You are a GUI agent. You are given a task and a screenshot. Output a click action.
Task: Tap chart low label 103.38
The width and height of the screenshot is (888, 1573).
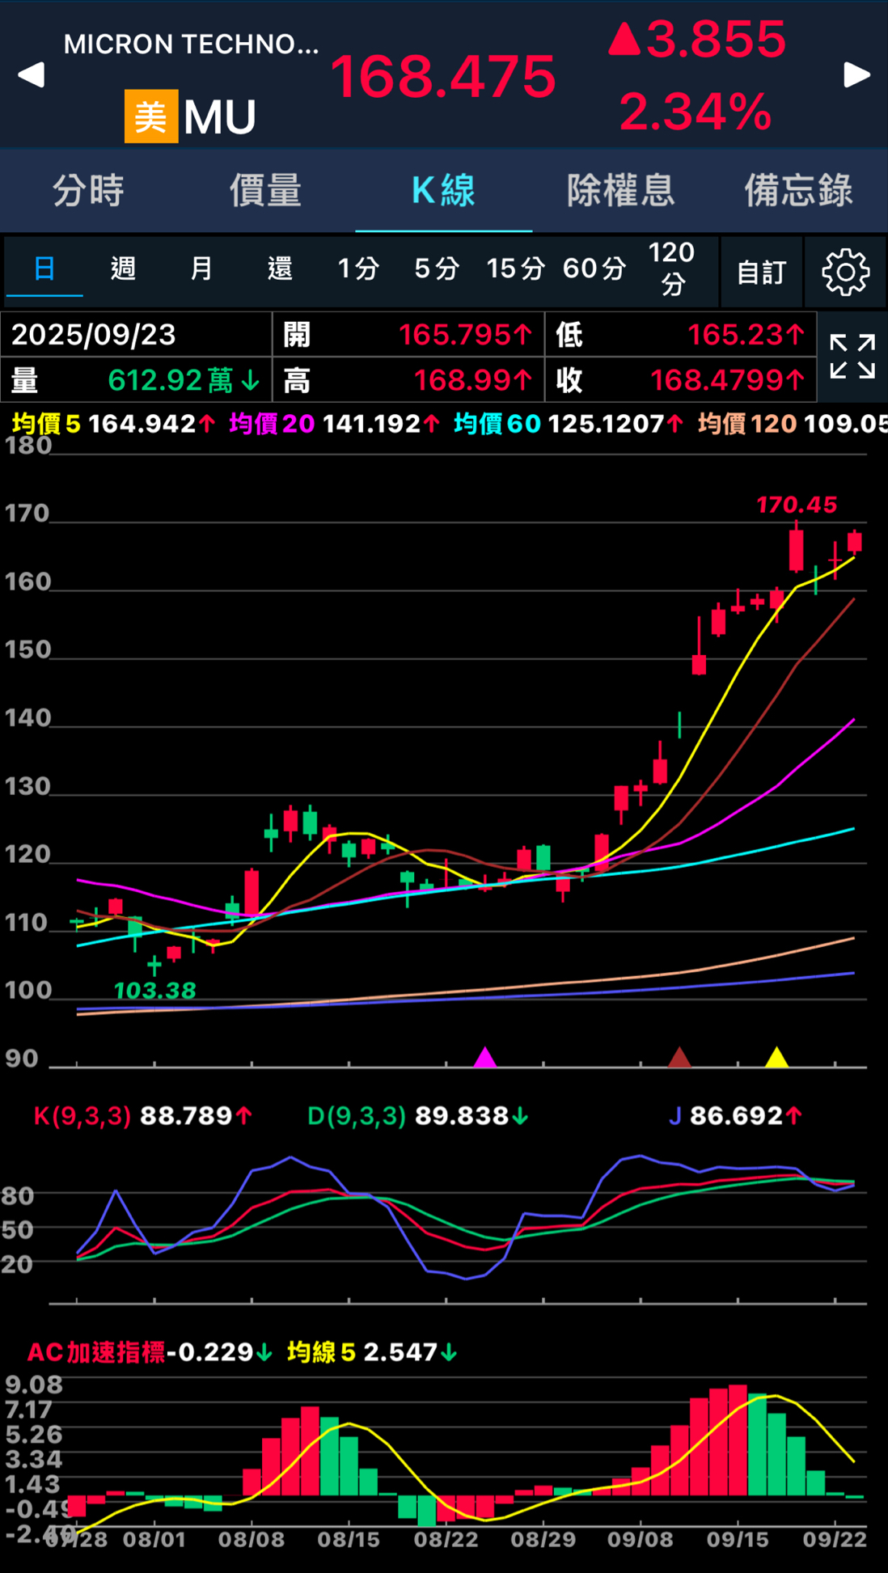(154, 990)
